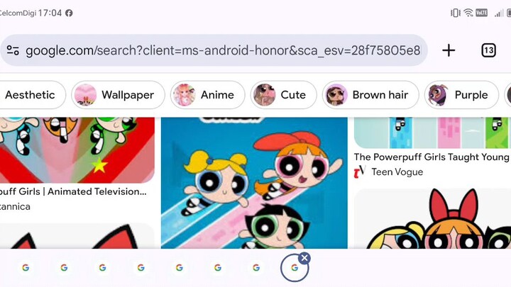
Task: Select the Purple filter chip
Action: [461, 95]
